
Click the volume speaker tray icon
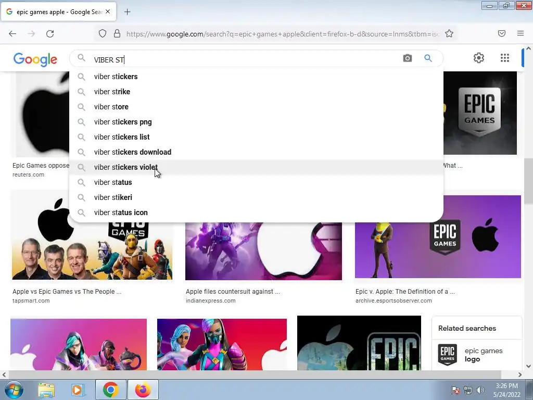480,390
